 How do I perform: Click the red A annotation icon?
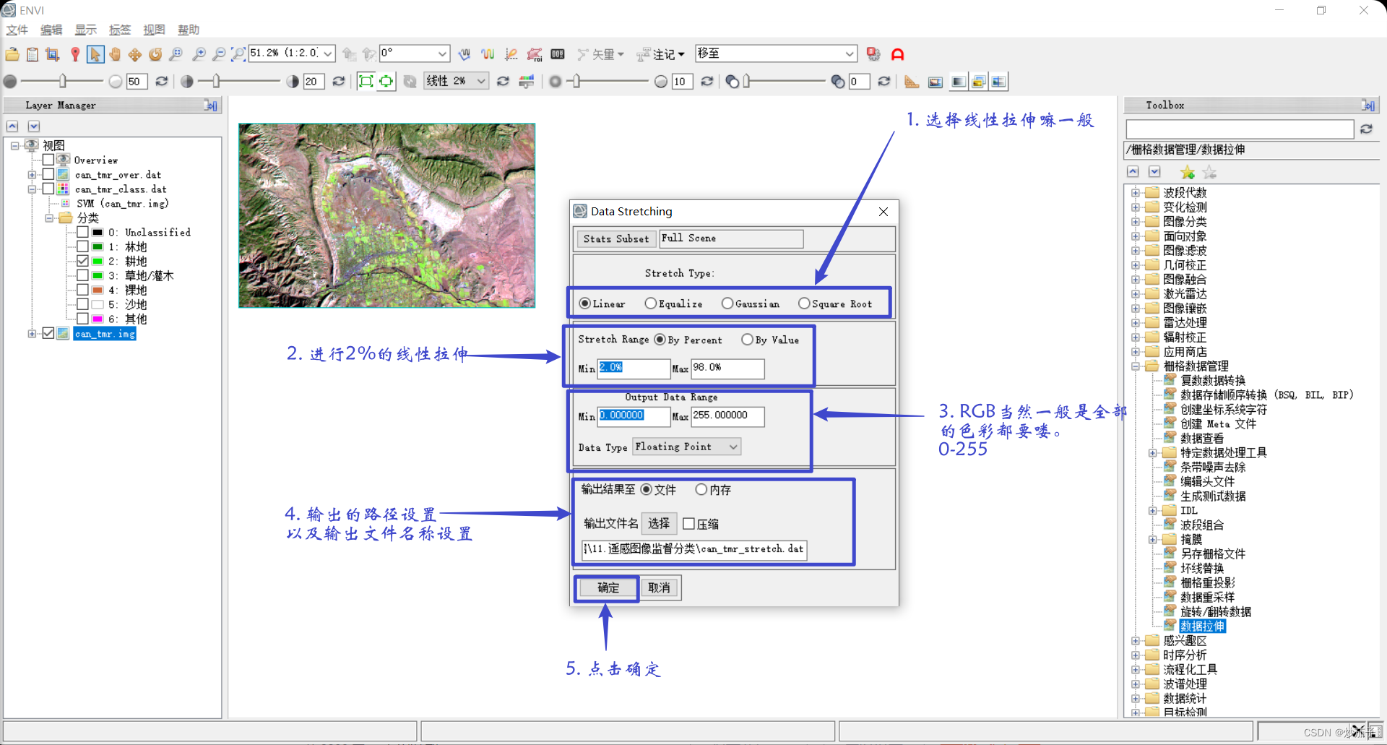click(x=898, y=54)
